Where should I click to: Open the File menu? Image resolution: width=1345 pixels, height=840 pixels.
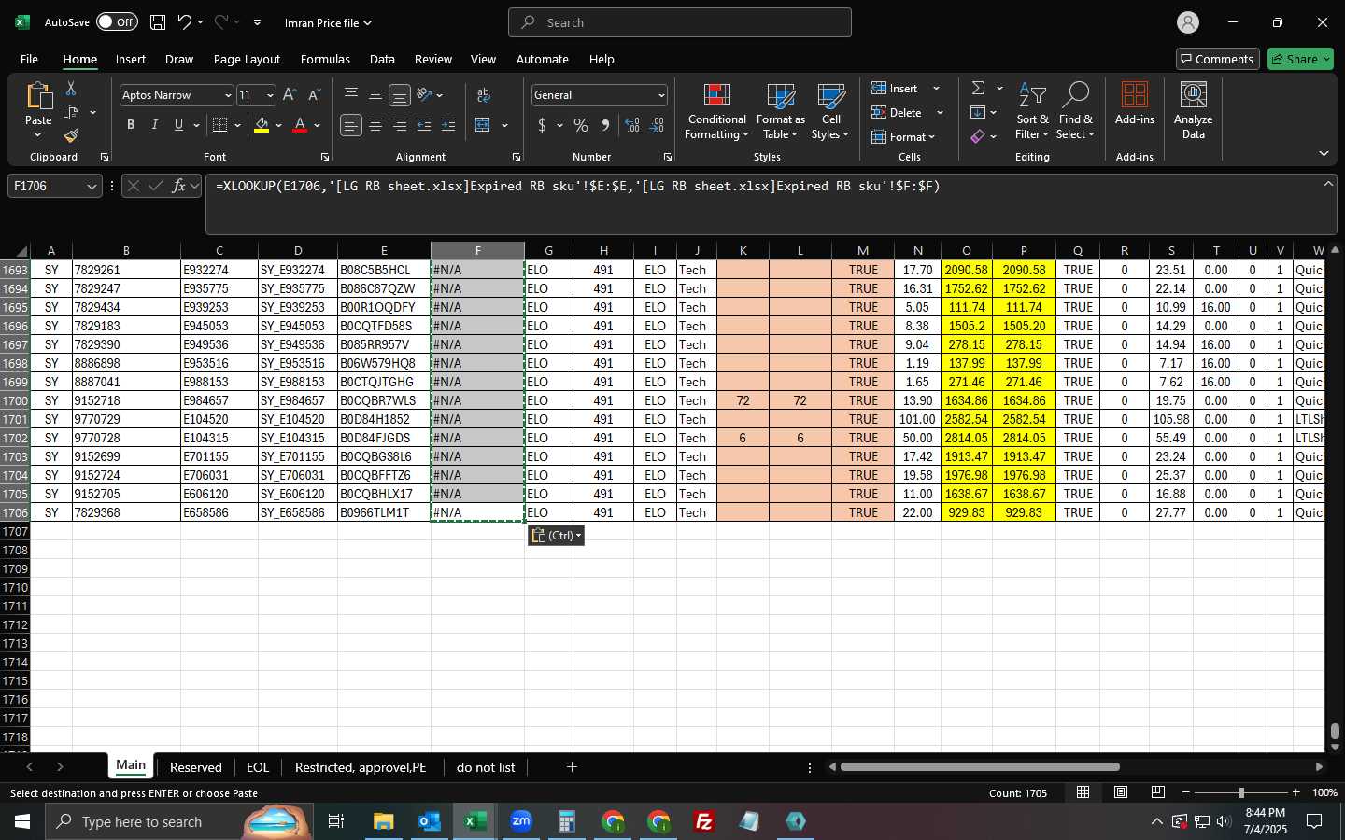coord(29,59)
